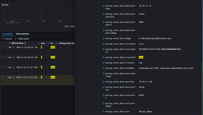Expand the 22:30:26.120 document row details

pyautogui.click(x=3, y=47)
